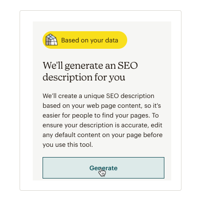The width and height of the screenshot is (204, 200).
Task: Click the yellow pill-shaped badge background
Action: point(85,40)
